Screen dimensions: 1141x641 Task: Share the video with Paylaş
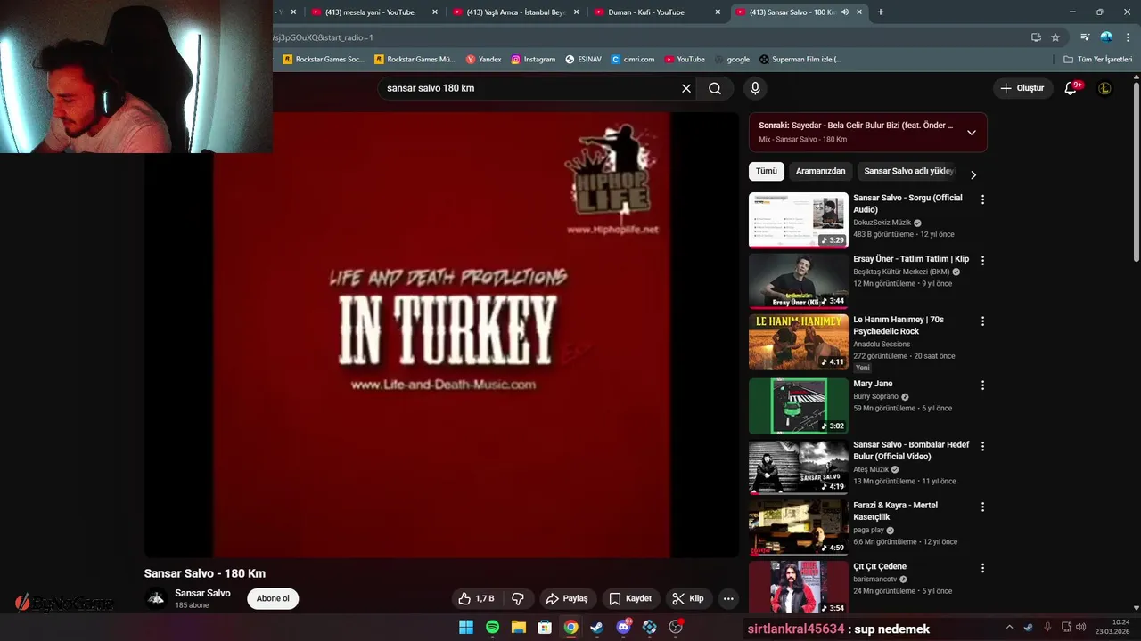coord(567,598)
